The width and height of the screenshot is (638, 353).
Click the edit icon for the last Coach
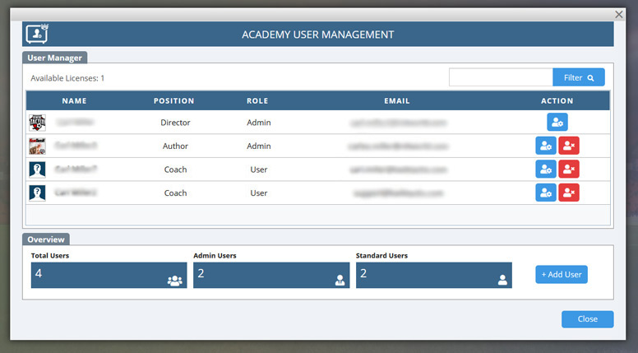pos(545,193)
